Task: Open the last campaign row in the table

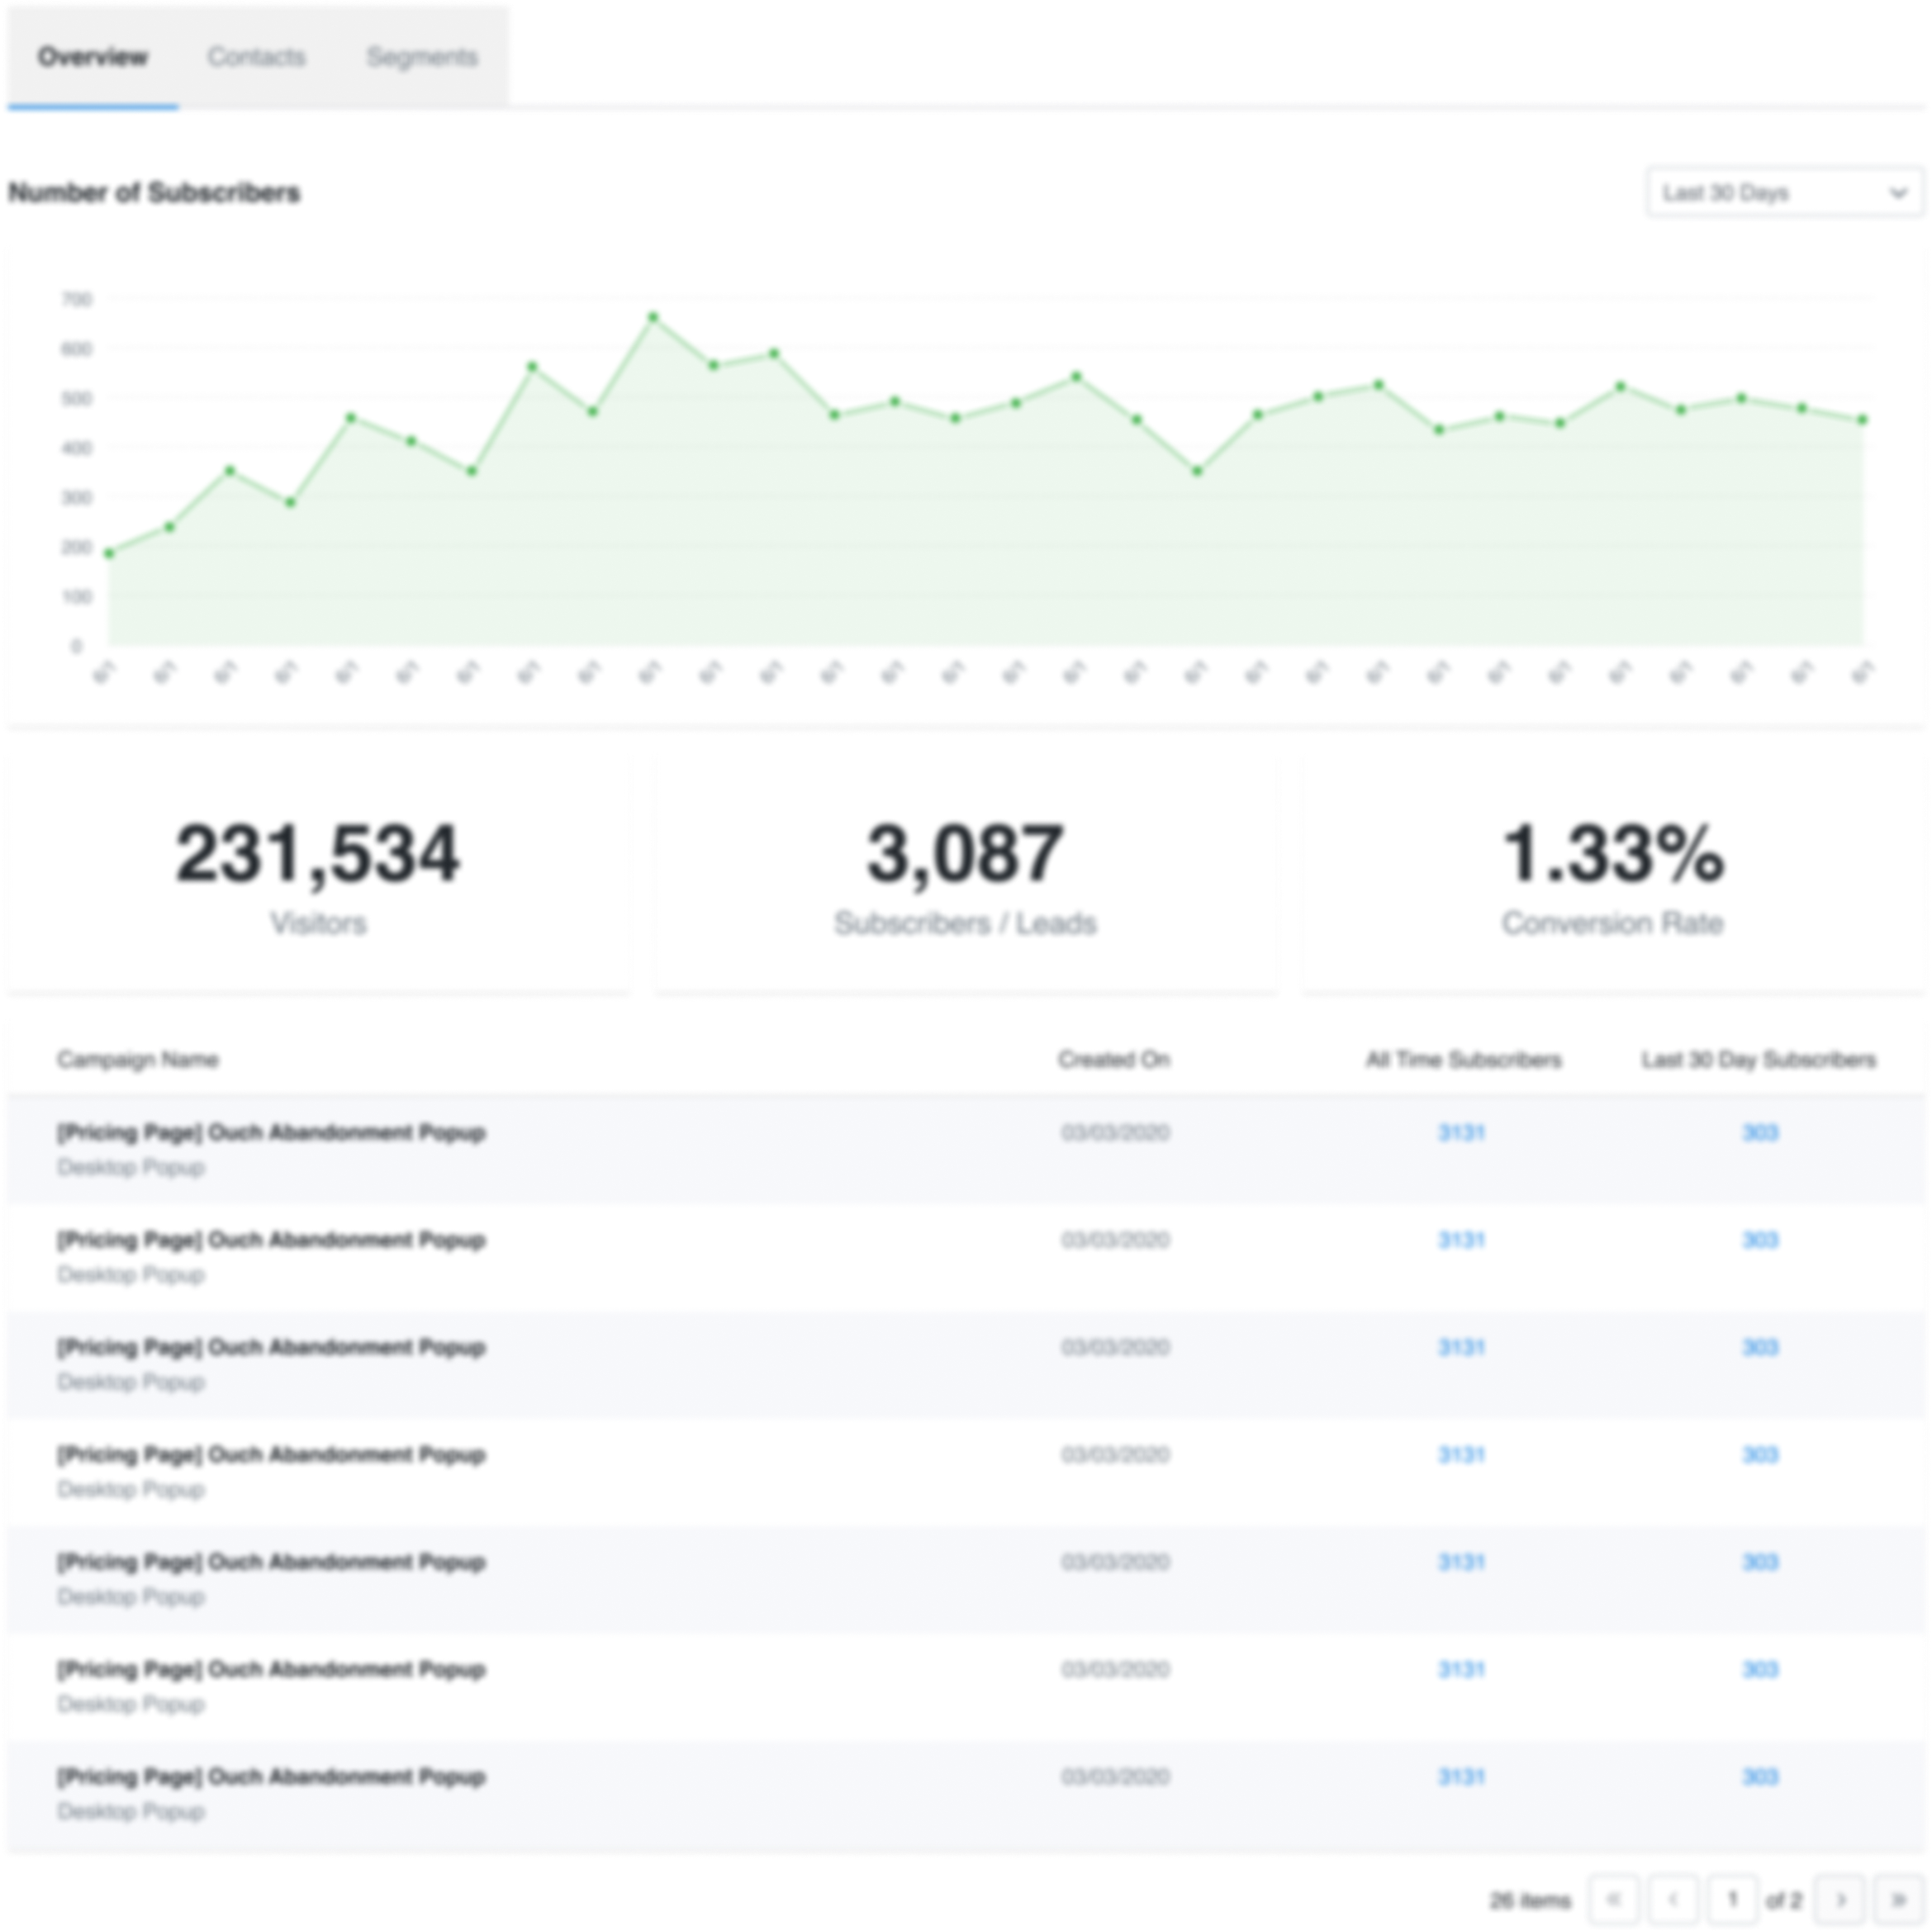Action: click(271, 1777)
